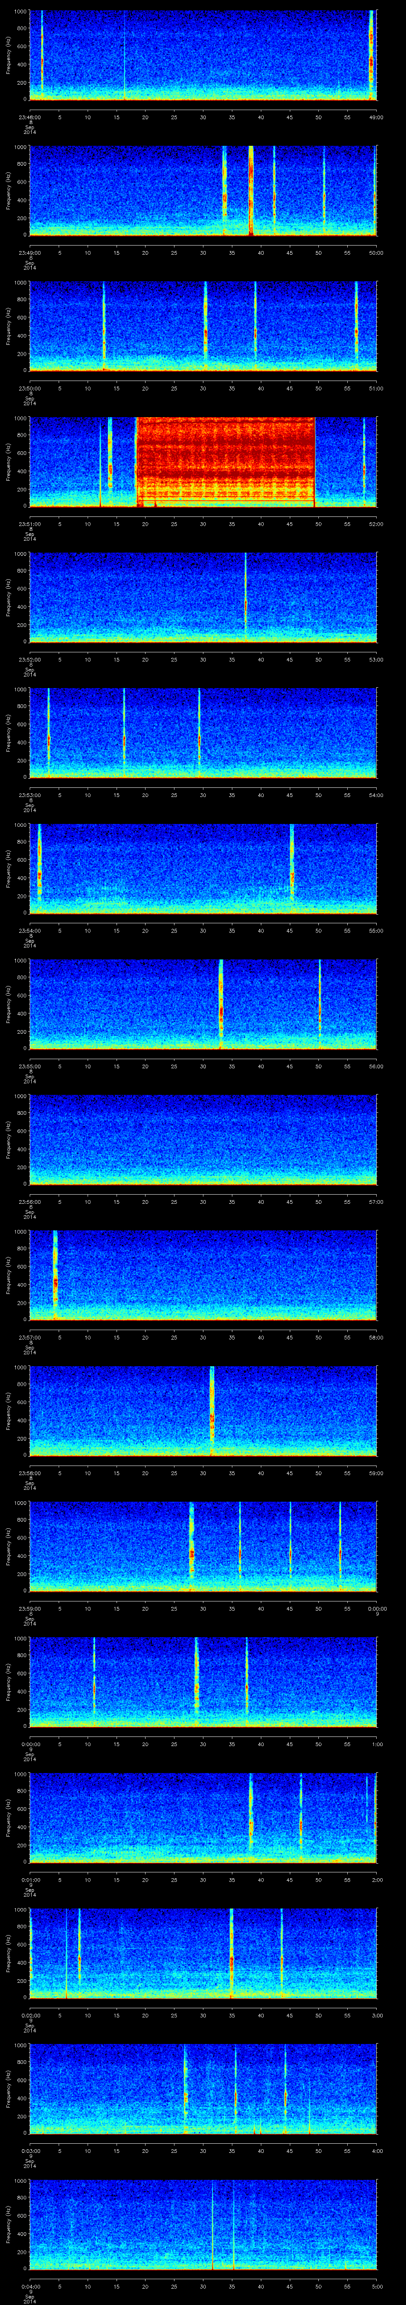Click the red broadband noise block at 23:51

click(x=226, y=462)
